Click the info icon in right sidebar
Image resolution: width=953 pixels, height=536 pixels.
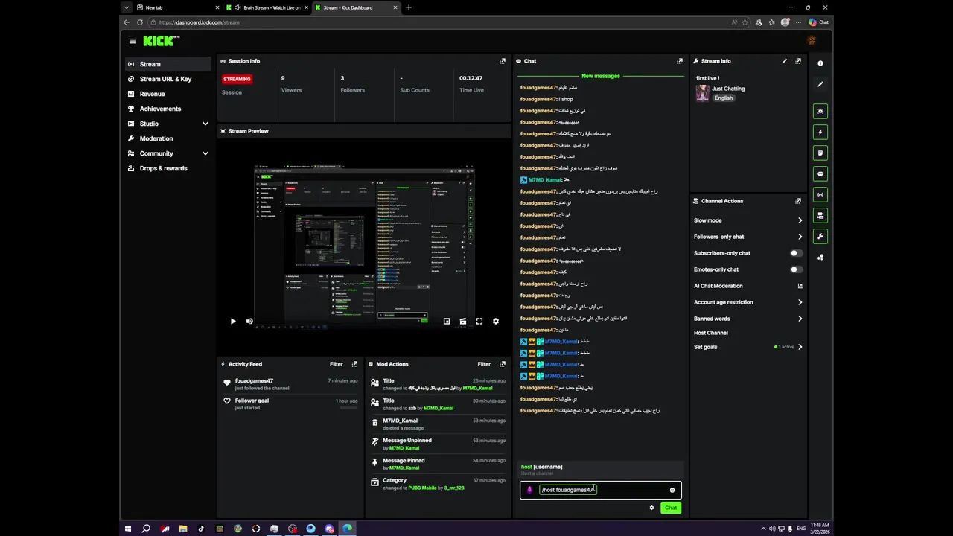coord(820,63)
